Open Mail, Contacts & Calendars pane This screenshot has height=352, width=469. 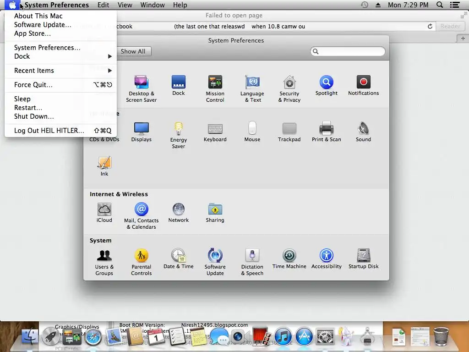point(141,216)
